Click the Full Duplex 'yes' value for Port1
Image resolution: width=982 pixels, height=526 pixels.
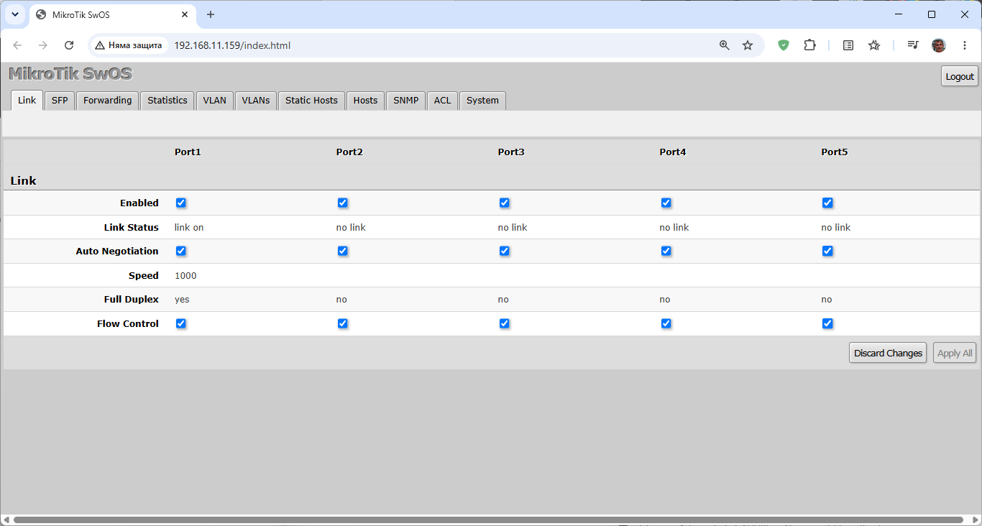(182, 300)
